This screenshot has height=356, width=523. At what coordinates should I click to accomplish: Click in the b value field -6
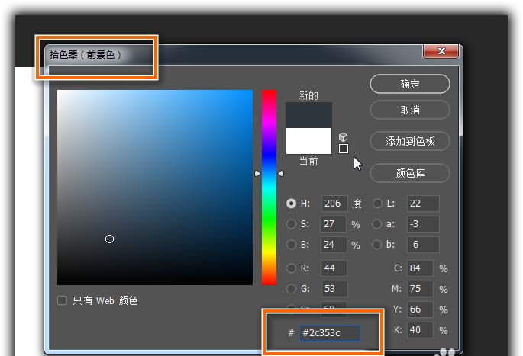pos(423,245)
